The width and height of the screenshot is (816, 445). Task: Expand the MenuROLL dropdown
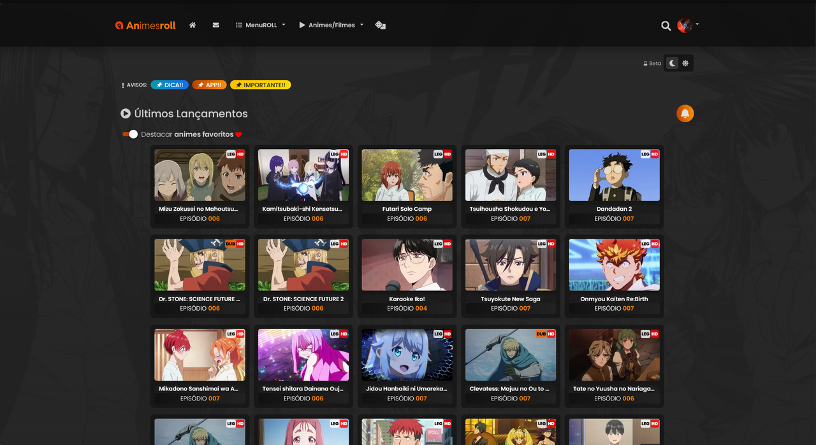click(261, 25)
